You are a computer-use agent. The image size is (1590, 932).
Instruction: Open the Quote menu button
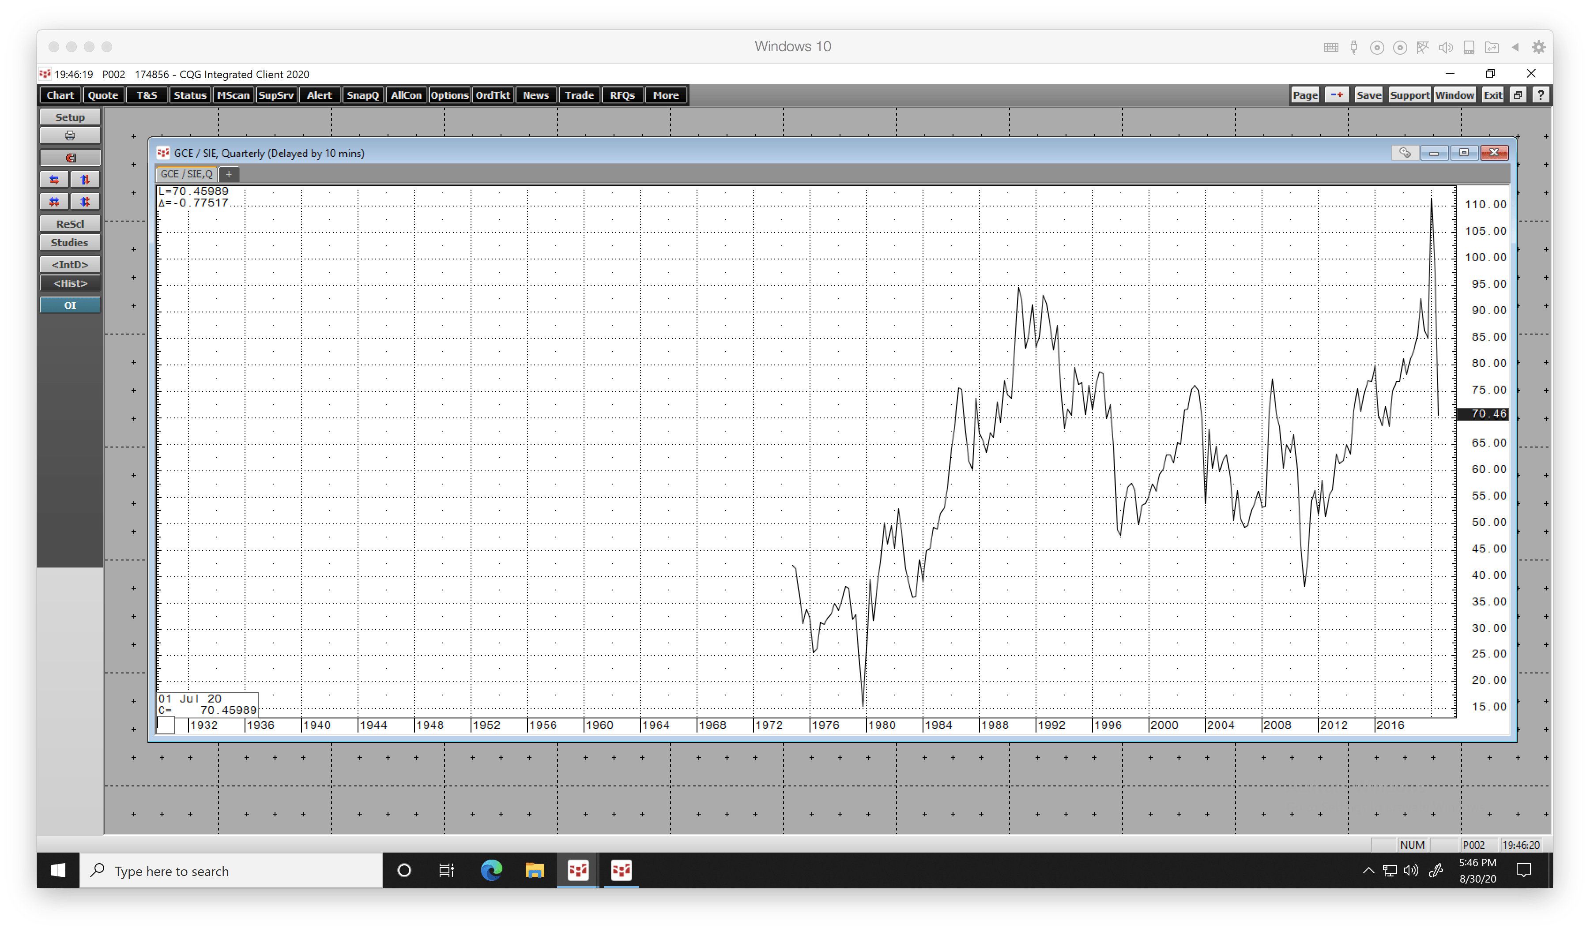(103, 95)
